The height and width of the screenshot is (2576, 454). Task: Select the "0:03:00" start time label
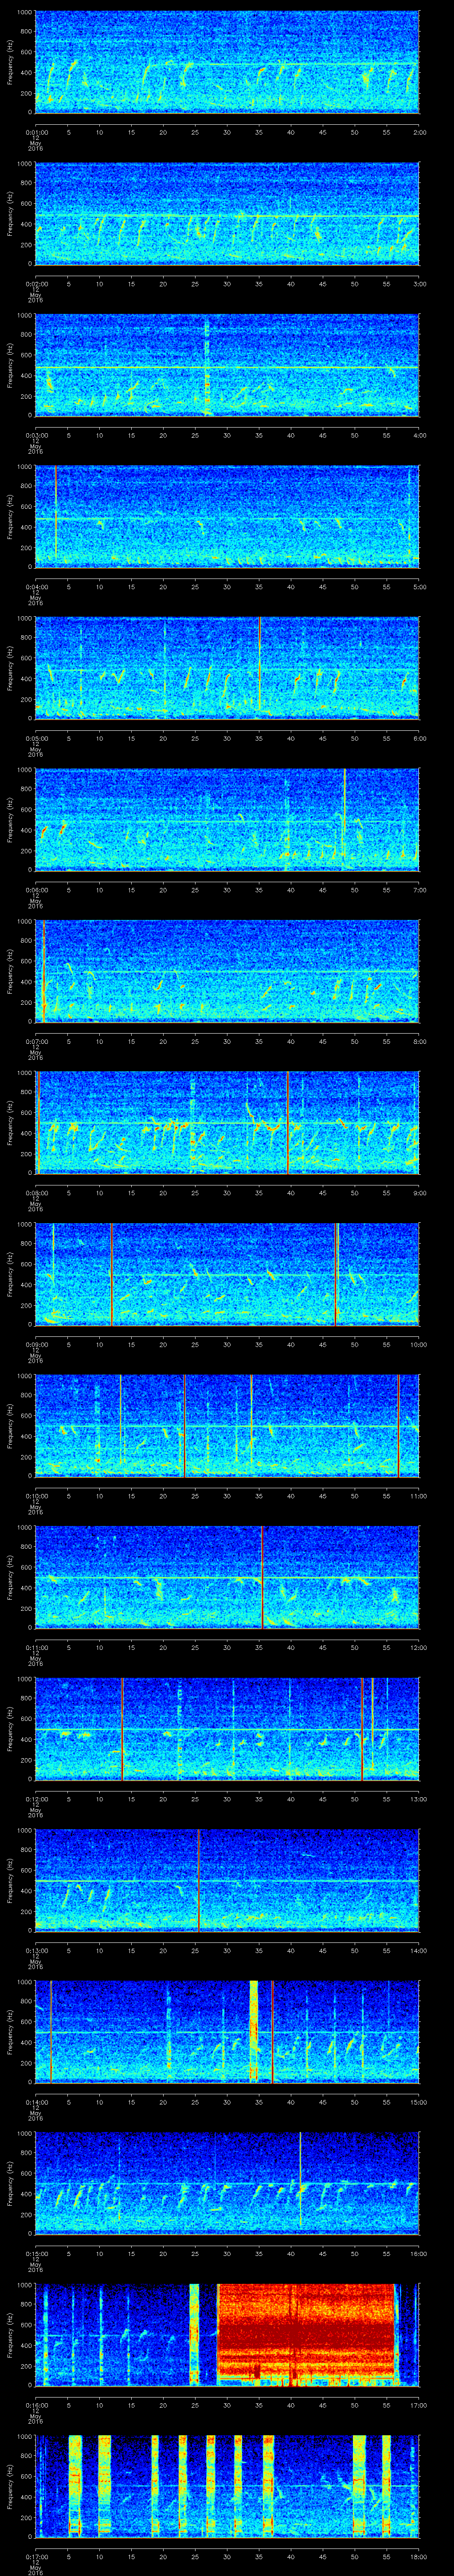pos(36,435)
